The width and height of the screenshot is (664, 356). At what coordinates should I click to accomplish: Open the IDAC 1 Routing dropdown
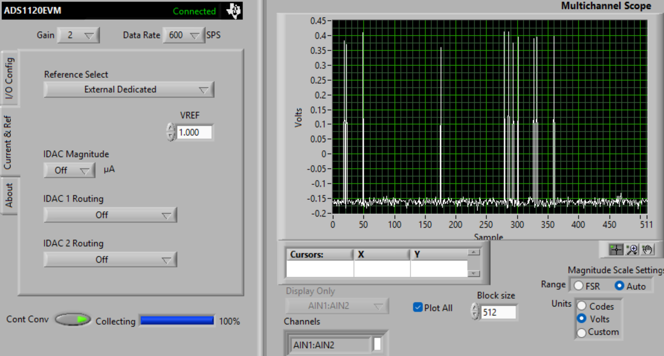(x=110, y=215)
